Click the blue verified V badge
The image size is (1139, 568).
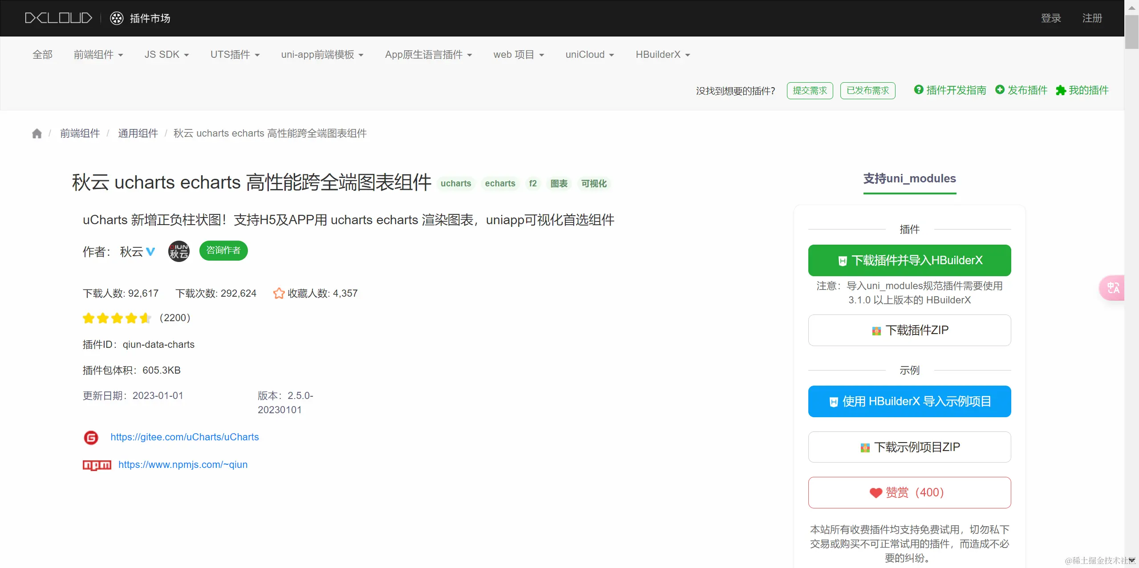point(150,252)
